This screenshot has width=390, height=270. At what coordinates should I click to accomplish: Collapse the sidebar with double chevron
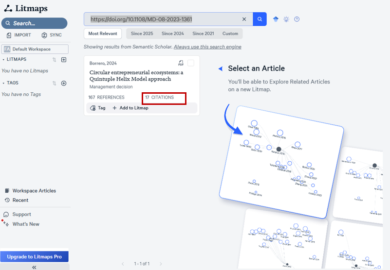tap(34, 267)
